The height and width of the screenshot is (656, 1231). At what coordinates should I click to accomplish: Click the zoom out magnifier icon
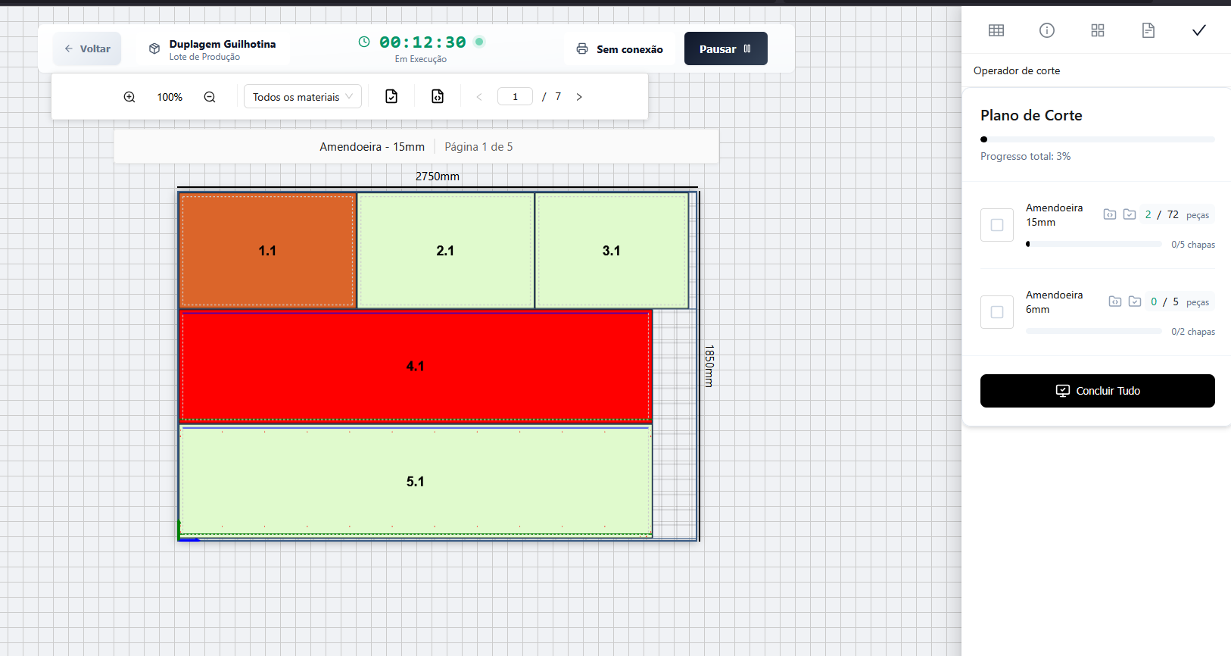tap(210, 97)
